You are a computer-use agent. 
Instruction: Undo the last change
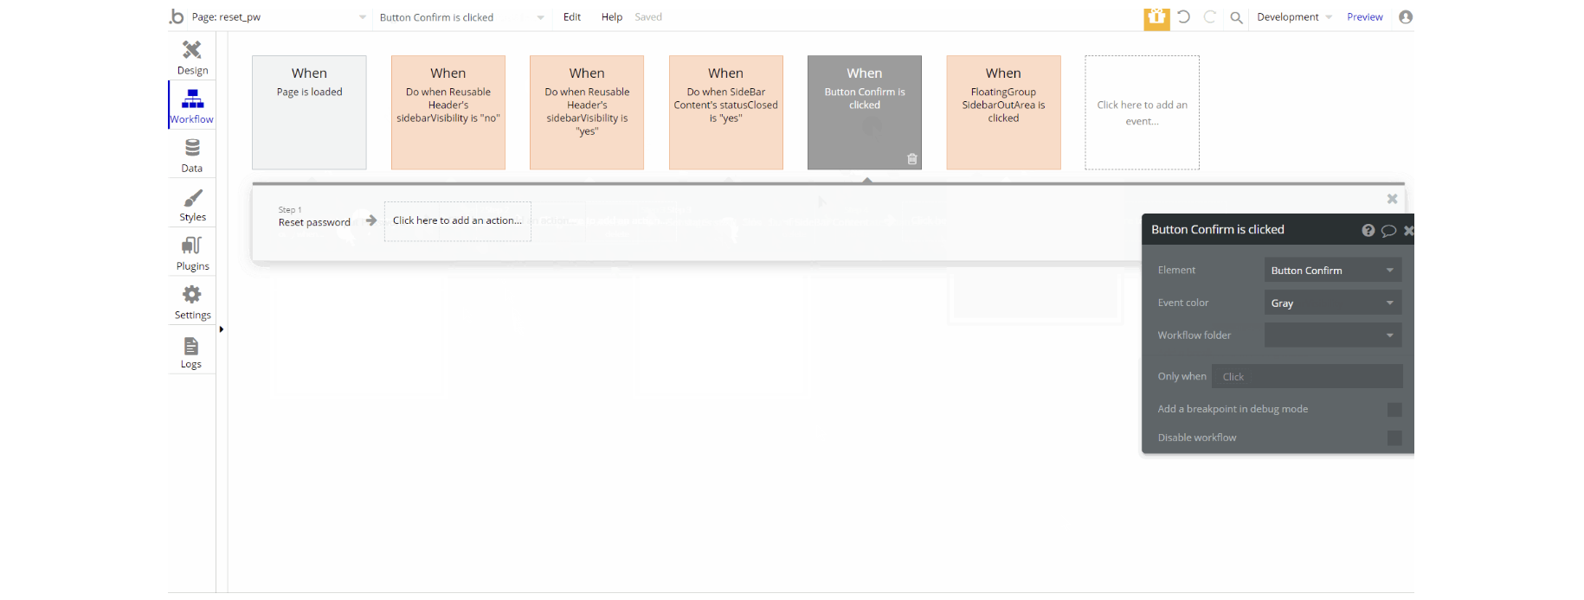(x=1184, y=16)
